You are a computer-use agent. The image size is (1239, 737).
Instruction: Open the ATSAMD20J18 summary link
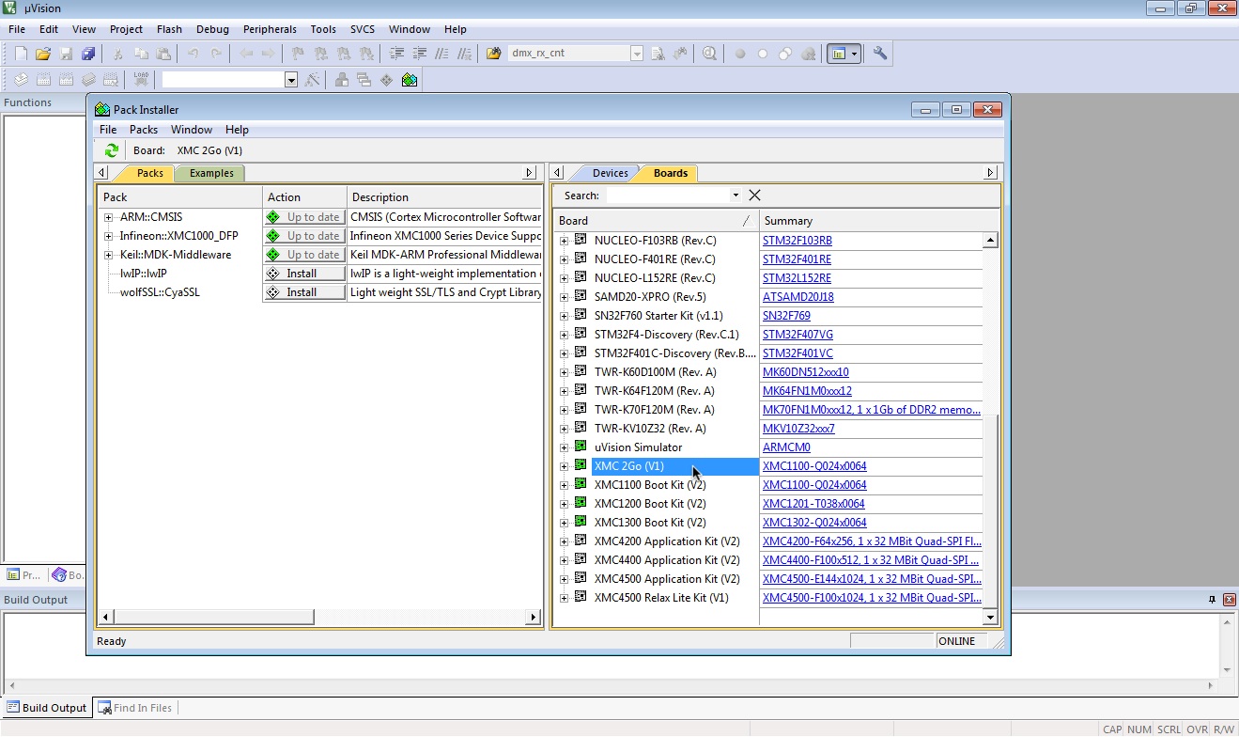click(798, 297)
